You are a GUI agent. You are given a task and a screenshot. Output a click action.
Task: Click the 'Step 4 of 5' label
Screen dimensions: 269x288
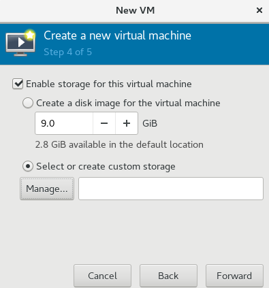coord(67,52)
